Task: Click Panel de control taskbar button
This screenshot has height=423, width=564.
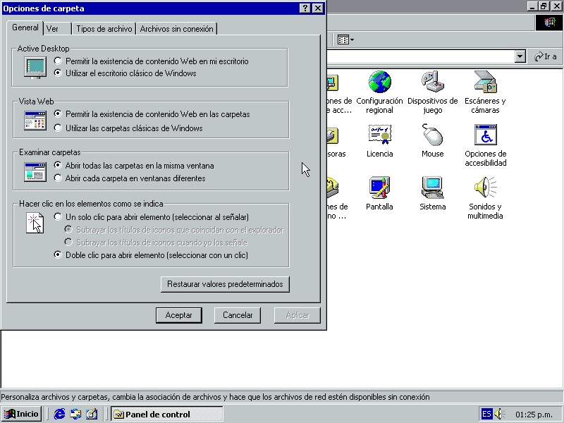Action: click(167, 414)
